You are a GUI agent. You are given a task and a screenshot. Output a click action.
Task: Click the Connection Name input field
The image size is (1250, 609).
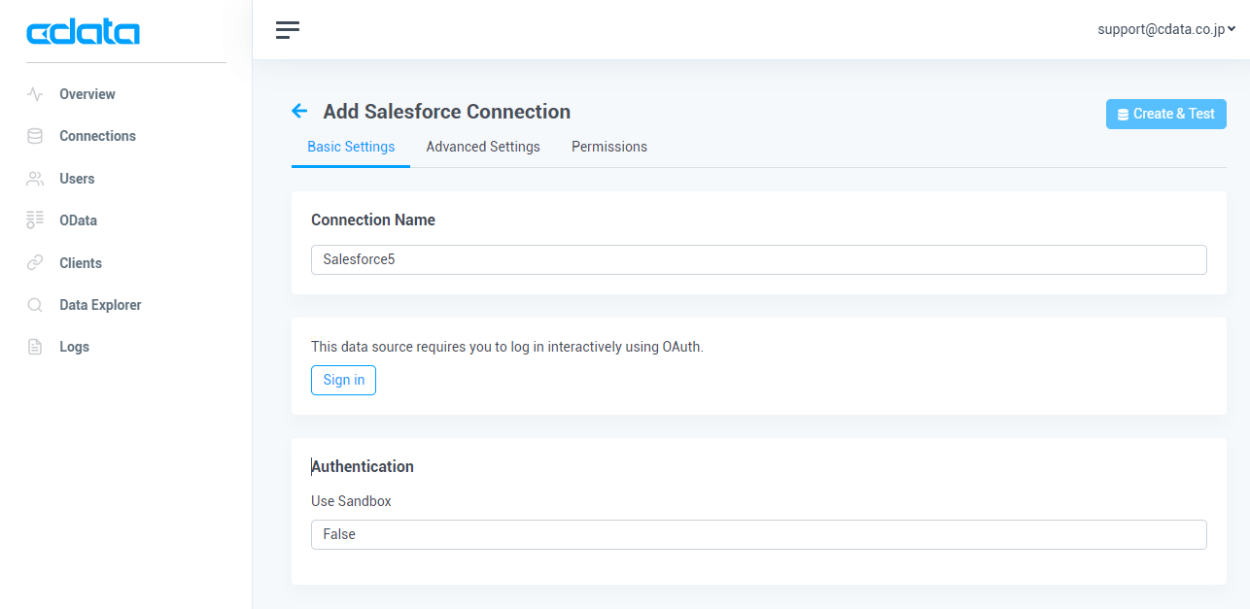[758, 259]
